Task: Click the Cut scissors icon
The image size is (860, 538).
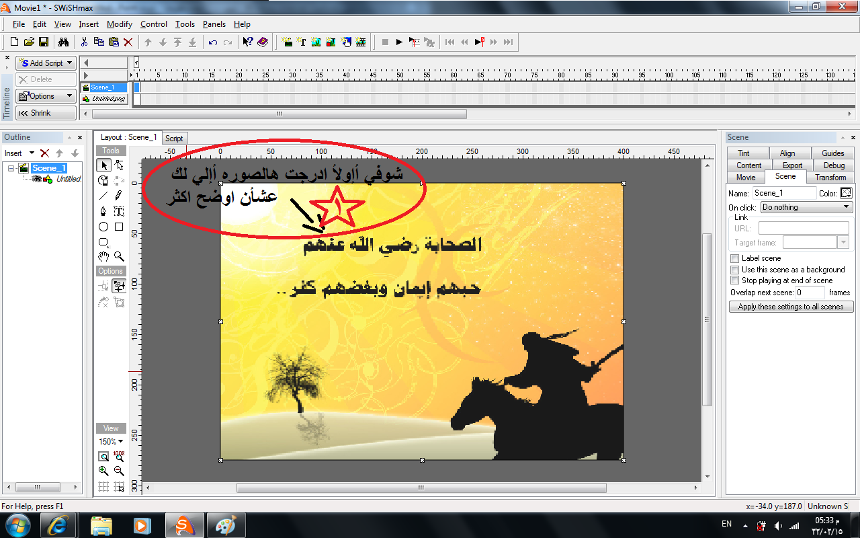Action: [84, 42]
